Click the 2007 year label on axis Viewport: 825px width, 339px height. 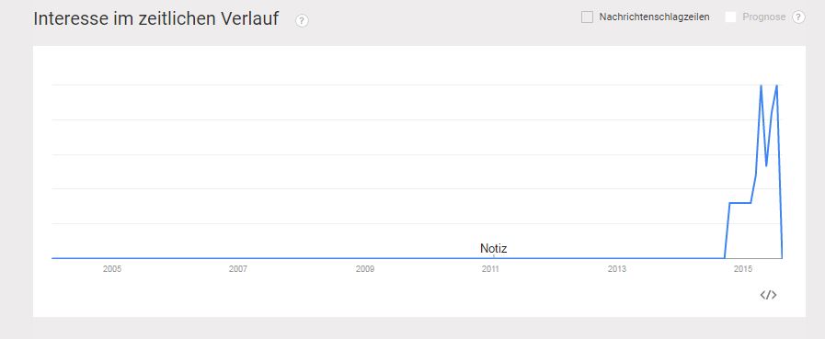pyautogui.click(x=238, y=269)
